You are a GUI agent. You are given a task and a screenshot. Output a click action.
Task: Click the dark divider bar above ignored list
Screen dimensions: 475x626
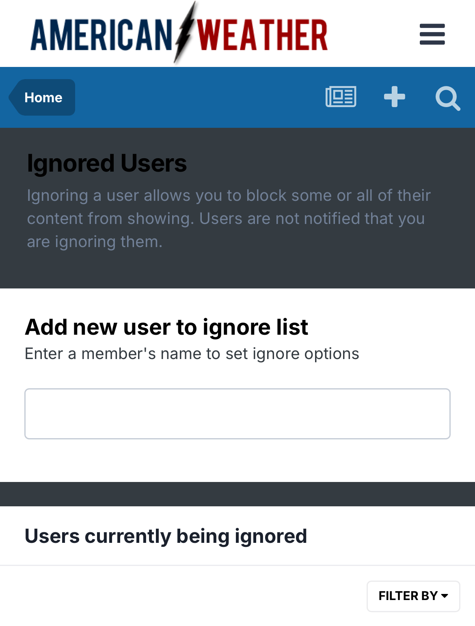click(x=237, y=494)
